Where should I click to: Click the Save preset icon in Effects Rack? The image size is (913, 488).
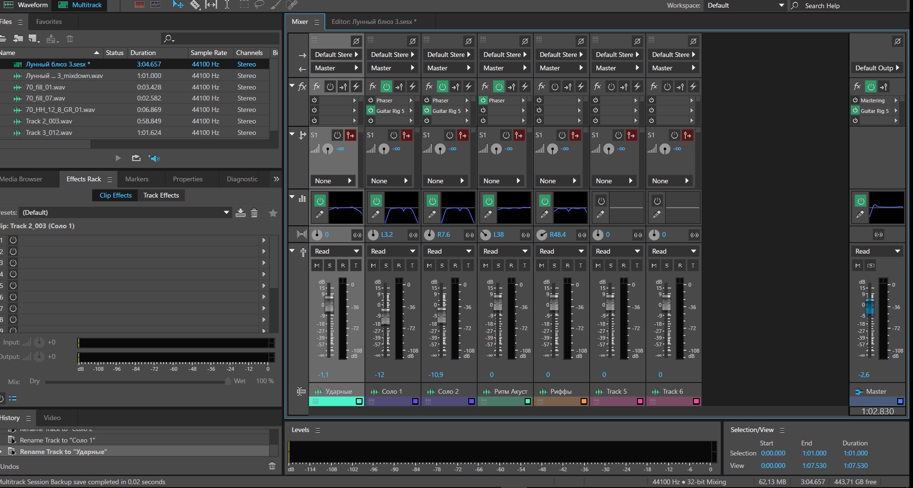tap(241, 213)
